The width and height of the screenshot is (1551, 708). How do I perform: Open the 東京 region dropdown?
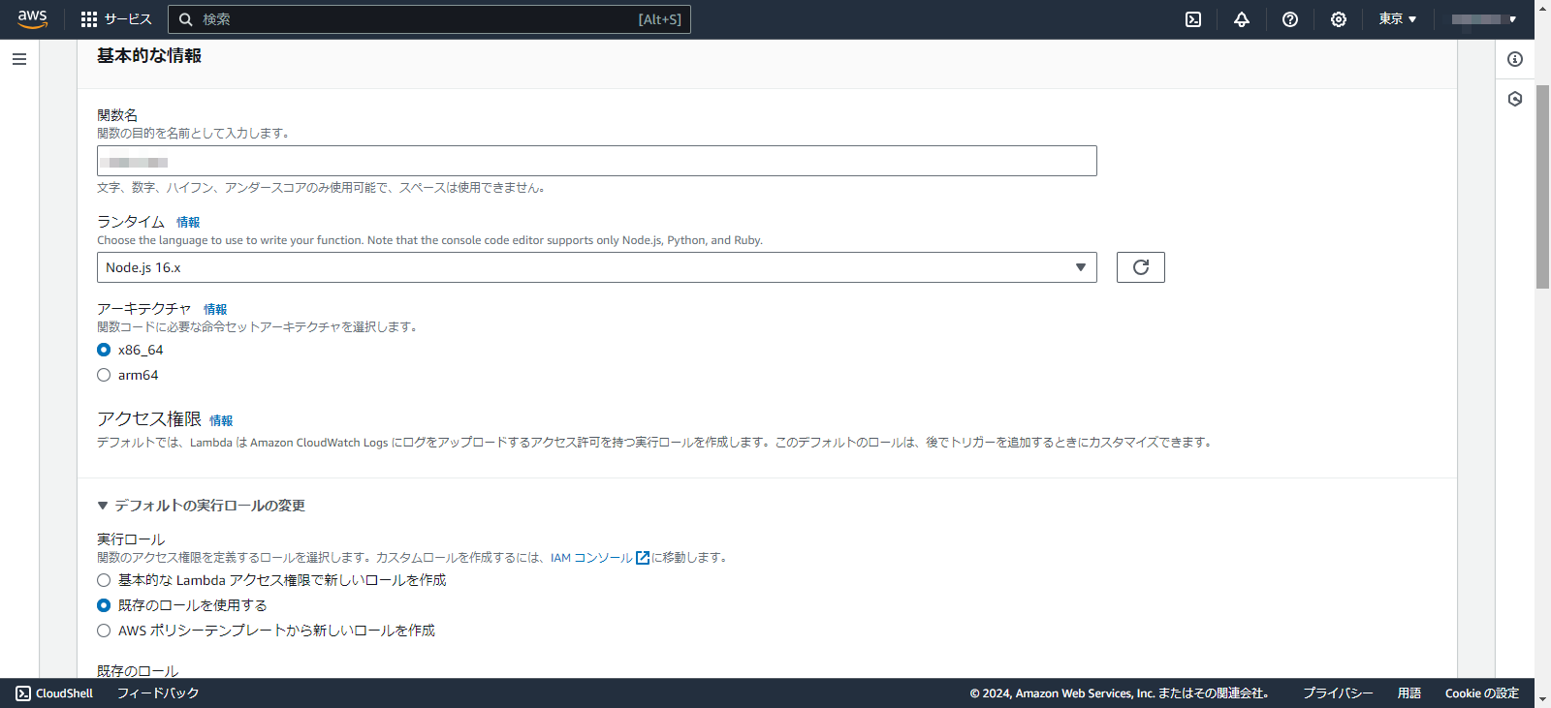1398,19
